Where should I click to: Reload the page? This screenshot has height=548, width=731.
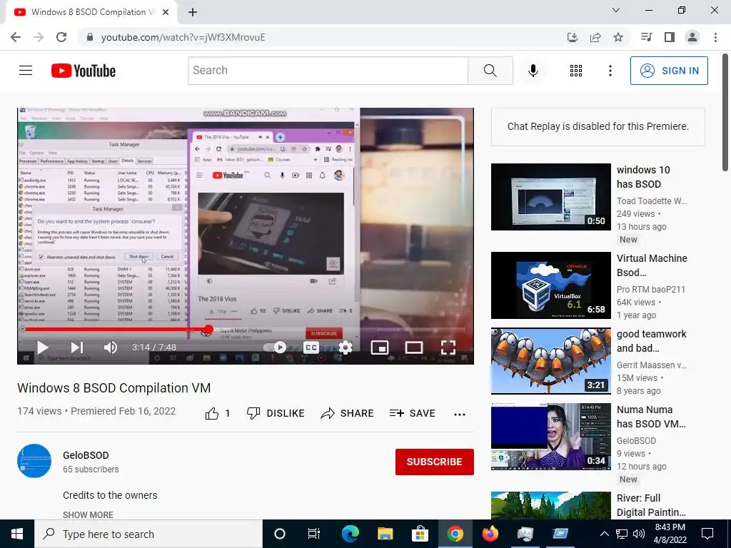61,37
